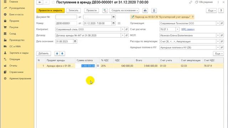Click the Счет НДС cell 76.07.9

pos(213,66)
